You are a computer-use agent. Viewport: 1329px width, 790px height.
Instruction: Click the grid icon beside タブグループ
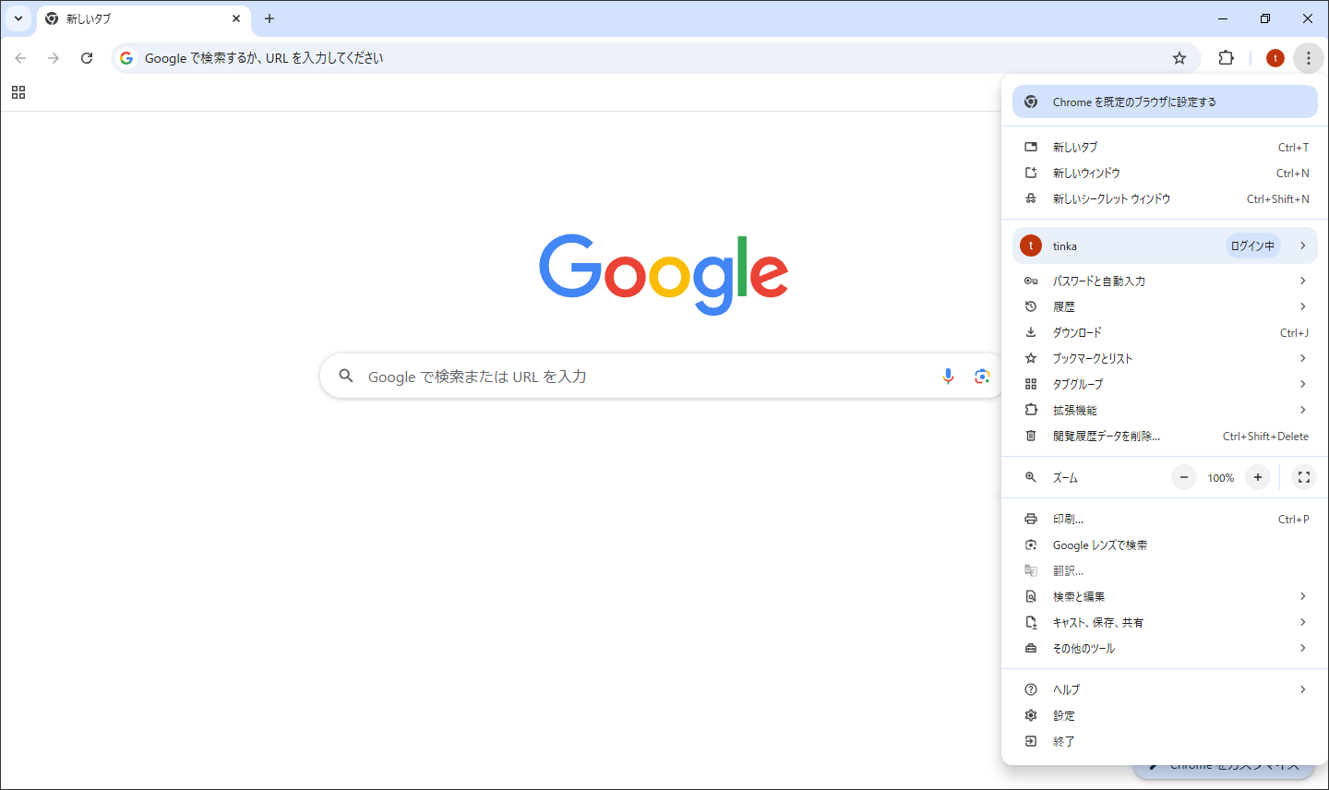(1031, 384)
